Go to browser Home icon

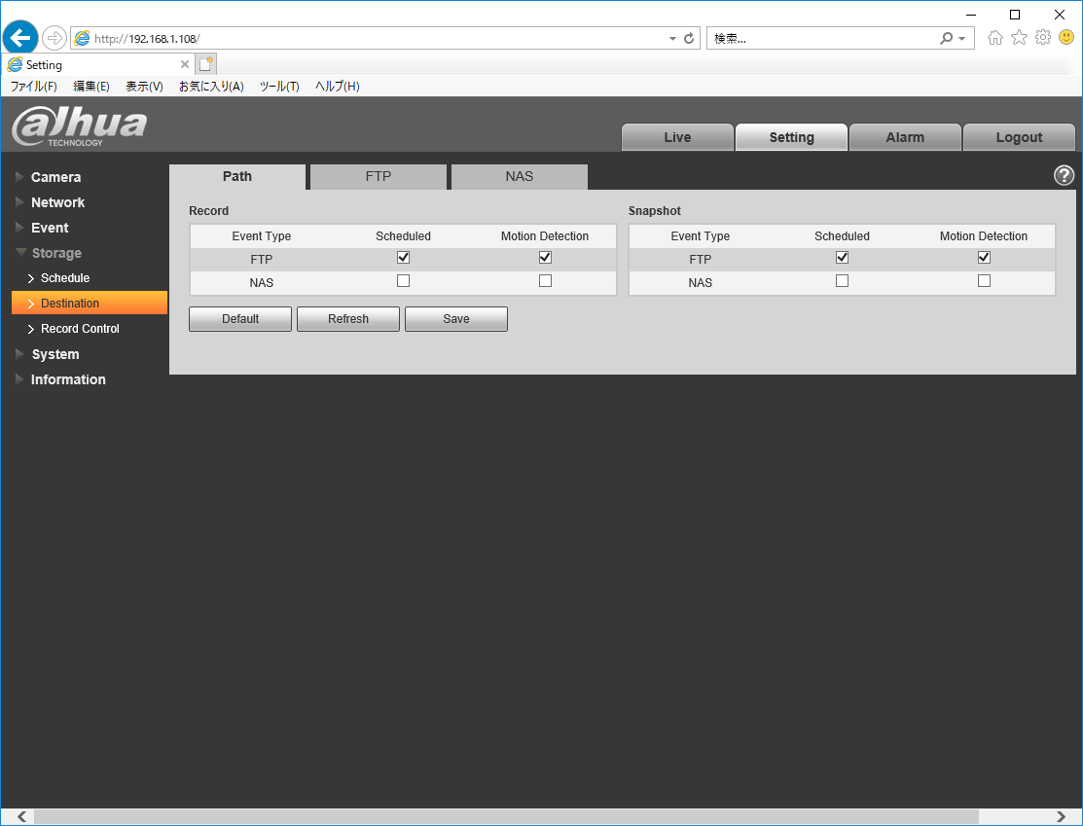point(995,38)
